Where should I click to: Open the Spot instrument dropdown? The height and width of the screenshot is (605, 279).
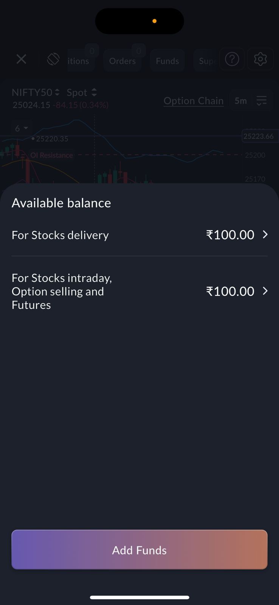pos(82,92)
